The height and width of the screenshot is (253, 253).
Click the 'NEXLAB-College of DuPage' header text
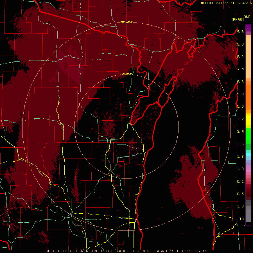pyautogui.click(x=224, y=3)
